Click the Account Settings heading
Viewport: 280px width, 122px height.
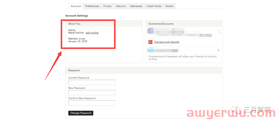(76, 16)
